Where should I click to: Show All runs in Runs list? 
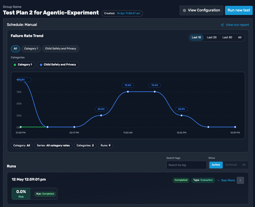point(244,165)
